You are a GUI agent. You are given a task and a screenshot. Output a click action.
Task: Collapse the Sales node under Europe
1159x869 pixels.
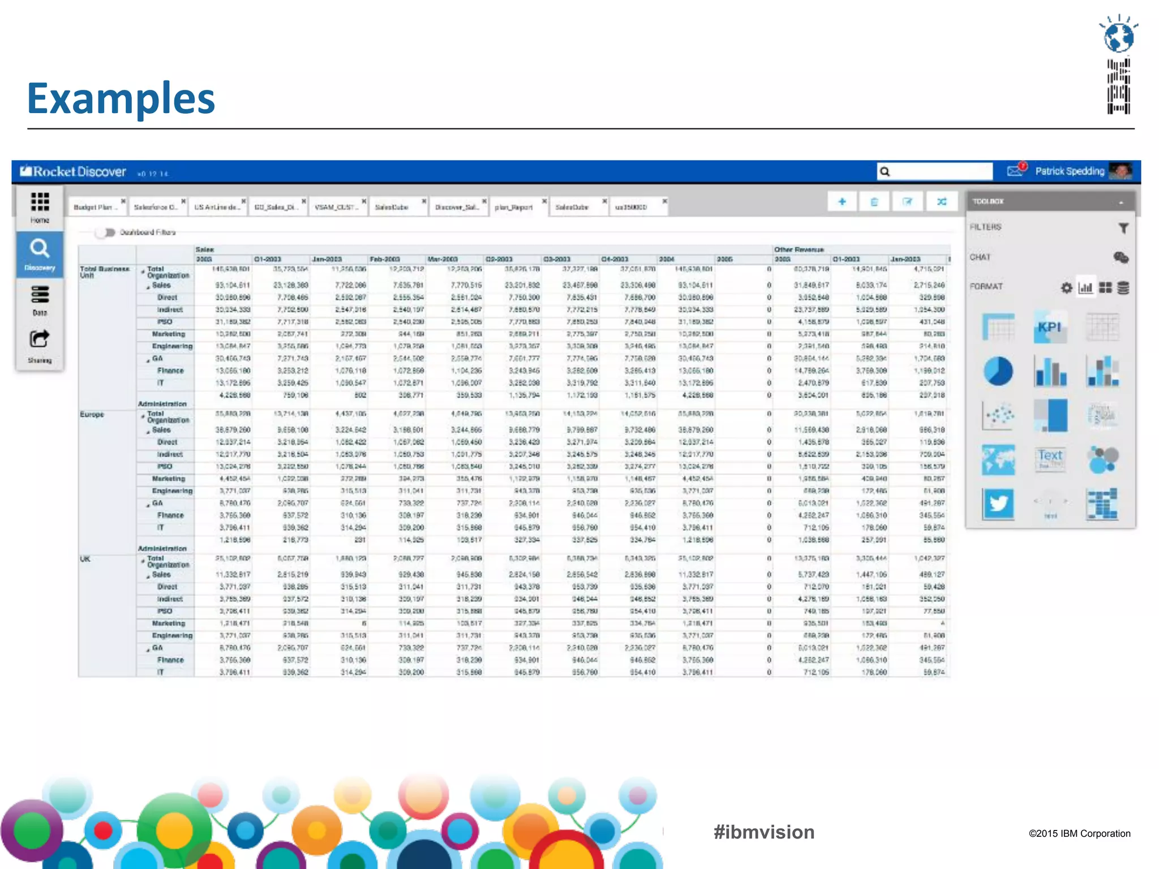coord(149,432)
